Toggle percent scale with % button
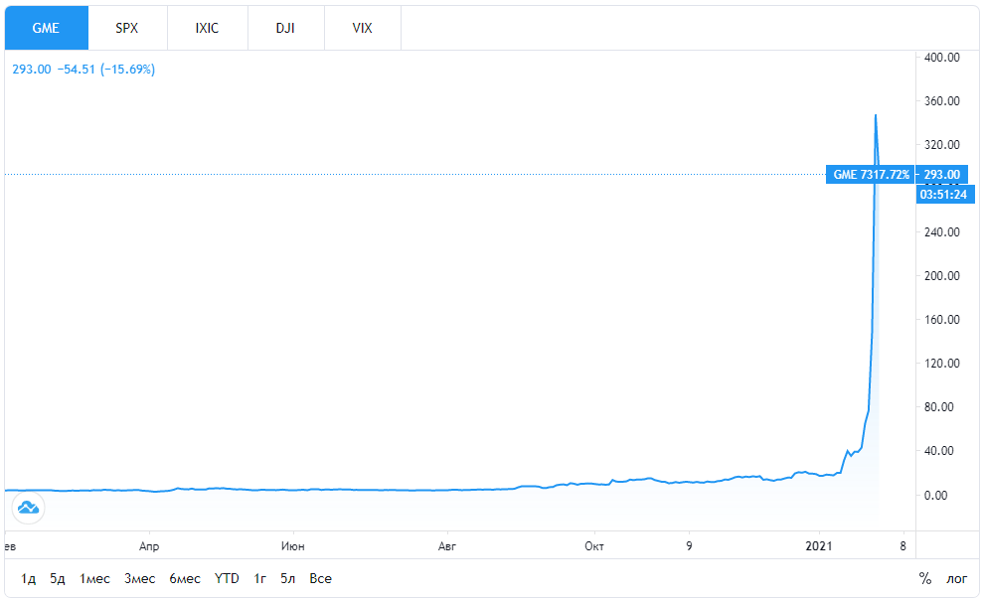This screenshot has width=984, height=600. (925, 579)
